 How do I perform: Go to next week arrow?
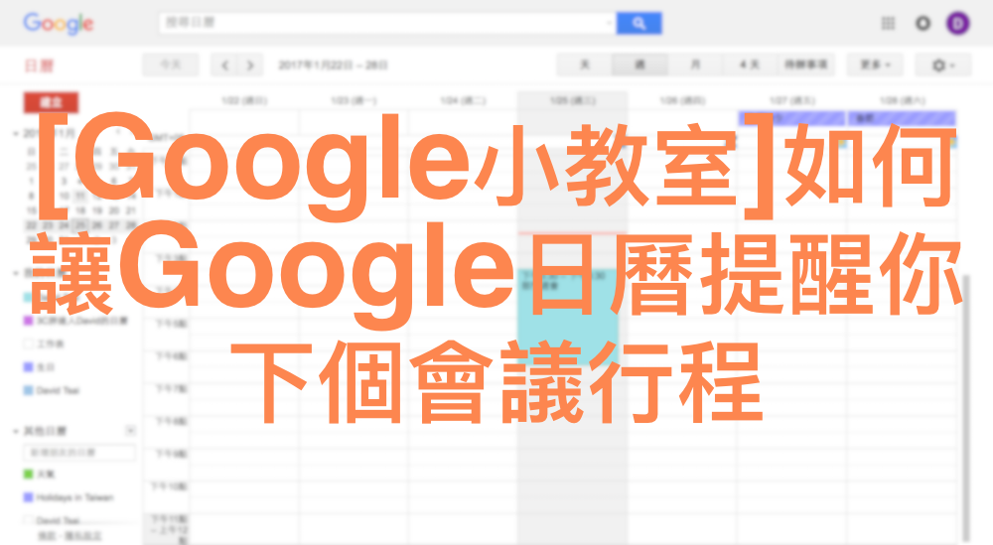coord(250,65)
